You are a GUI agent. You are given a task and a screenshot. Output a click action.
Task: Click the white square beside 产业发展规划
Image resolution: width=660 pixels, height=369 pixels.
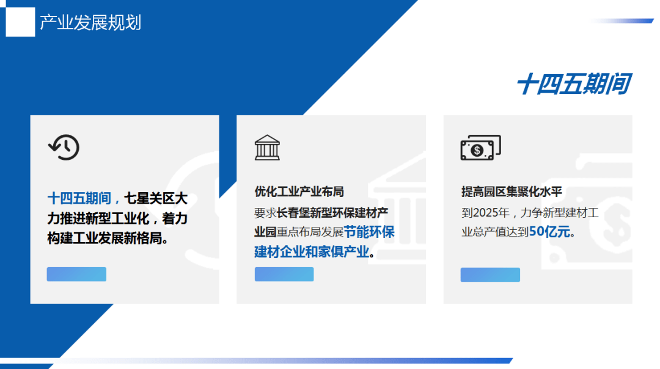[20, 22]
